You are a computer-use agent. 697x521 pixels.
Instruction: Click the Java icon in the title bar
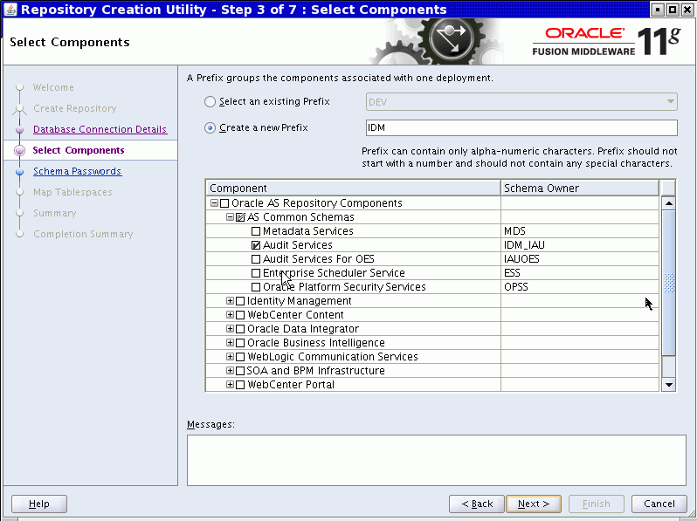pos(10,9)
